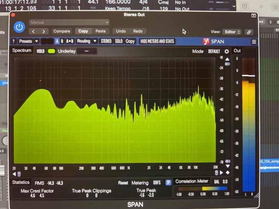
Task: Click Hide Meters and Stats button
Action: [x=157, y=41]
